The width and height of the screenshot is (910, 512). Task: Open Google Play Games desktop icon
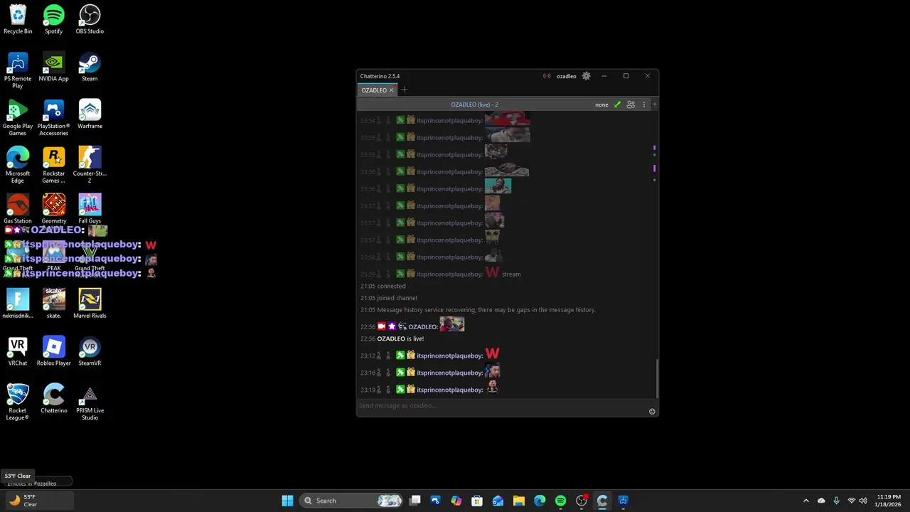[18, 117]
